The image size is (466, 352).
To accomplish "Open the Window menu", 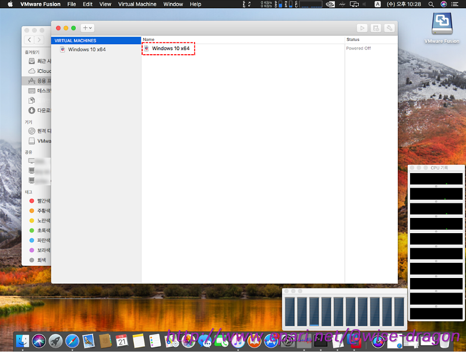I will pyautogui.click(x=173, y=4).
